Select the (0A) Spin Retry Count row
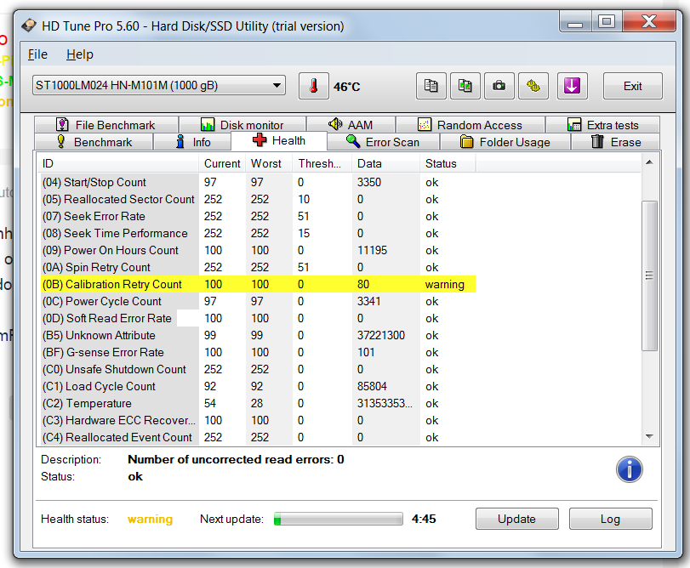This screenshot has width=690, height=568. (257, 267)
